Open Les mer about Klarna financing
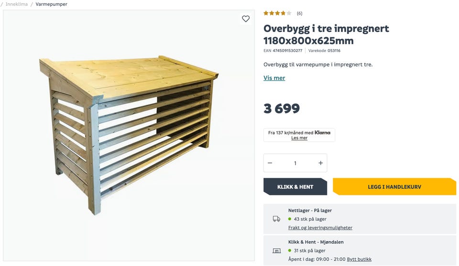 299,138
